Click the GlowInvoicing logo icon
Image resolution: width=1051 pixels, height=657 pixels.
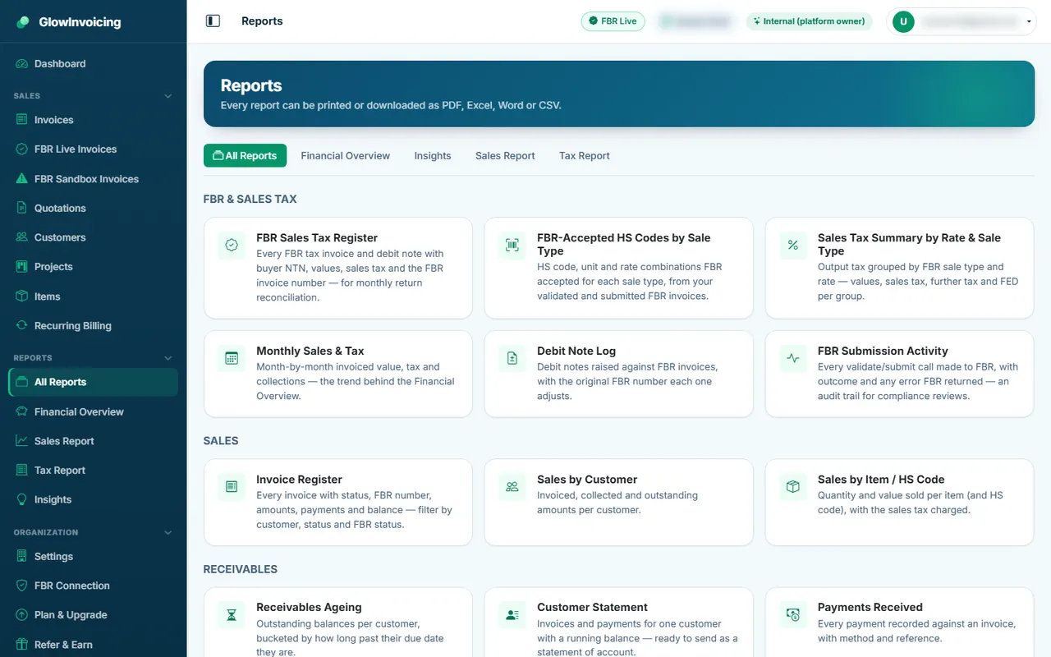tap(23, 22)
